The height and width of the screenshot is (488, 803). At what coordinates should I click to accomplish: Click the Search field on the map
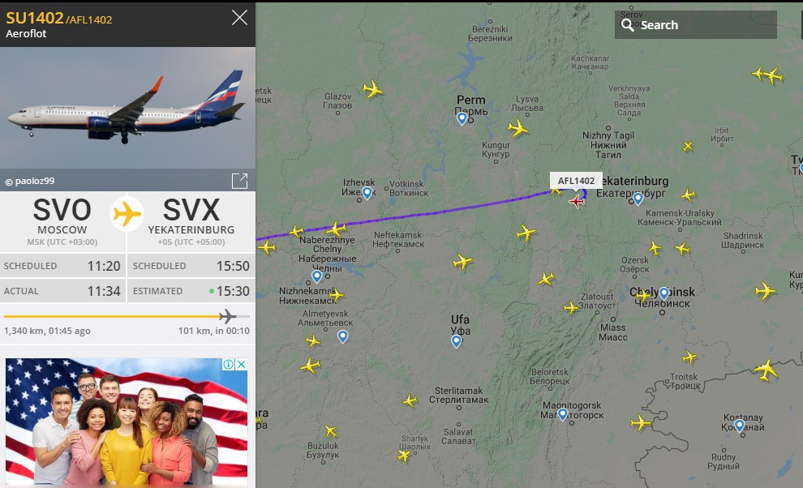click(695, 24)
